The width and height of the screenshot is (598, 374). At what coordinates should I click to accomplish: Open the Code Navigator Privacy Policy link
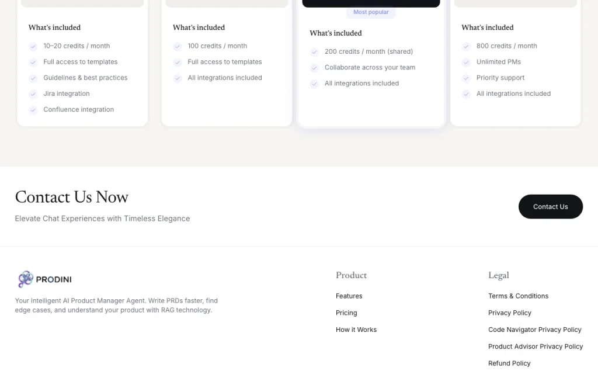click(535, 330)
